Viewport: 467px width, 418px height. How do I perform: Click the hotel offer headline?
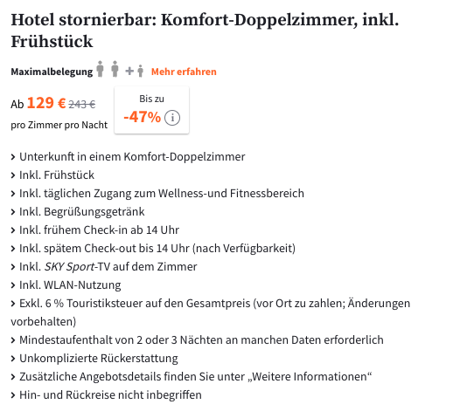pos(205,31)
